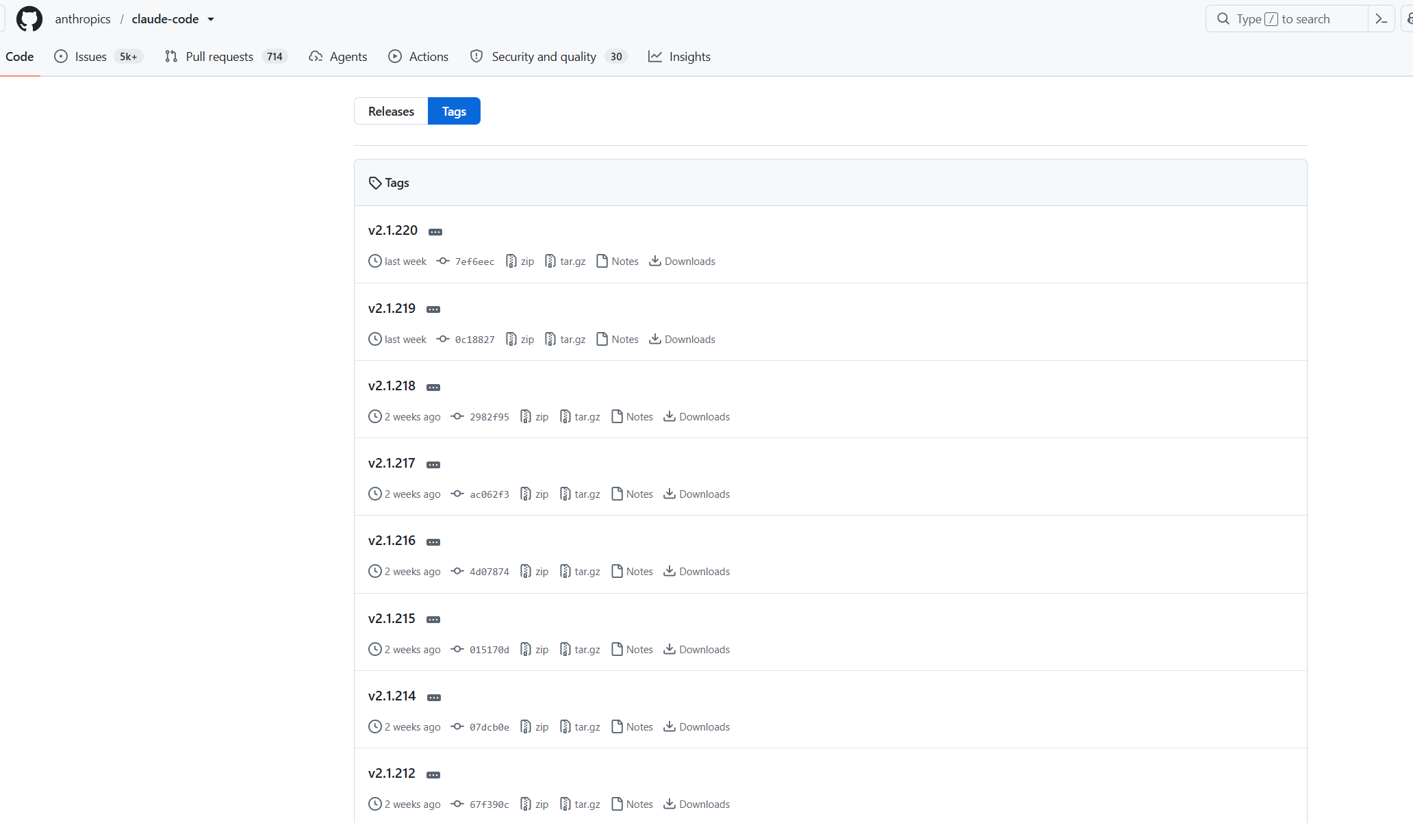Open commit 015170d
Viewport: 1413px width, 823px height.
(x=480, y=650)
